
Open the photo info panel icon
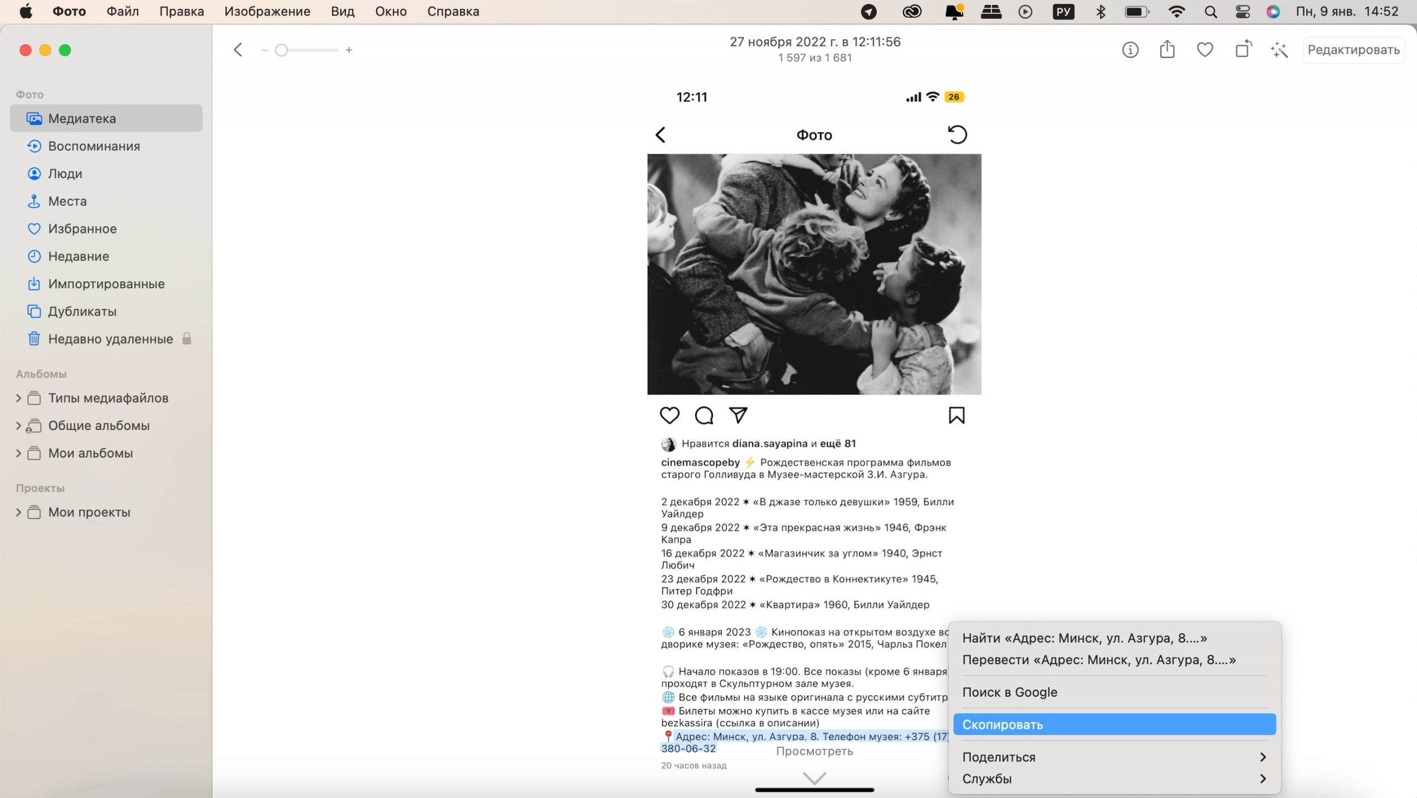[x=1130, y=50]
